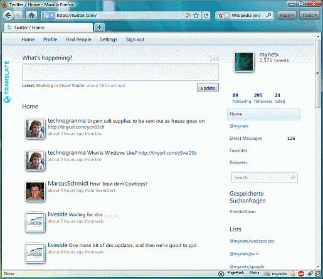Screen dimensions: 323x279
Task: Open LiveSide avatar on dns updates tweet
Action: pyautogui.click(x=35, y=253)
